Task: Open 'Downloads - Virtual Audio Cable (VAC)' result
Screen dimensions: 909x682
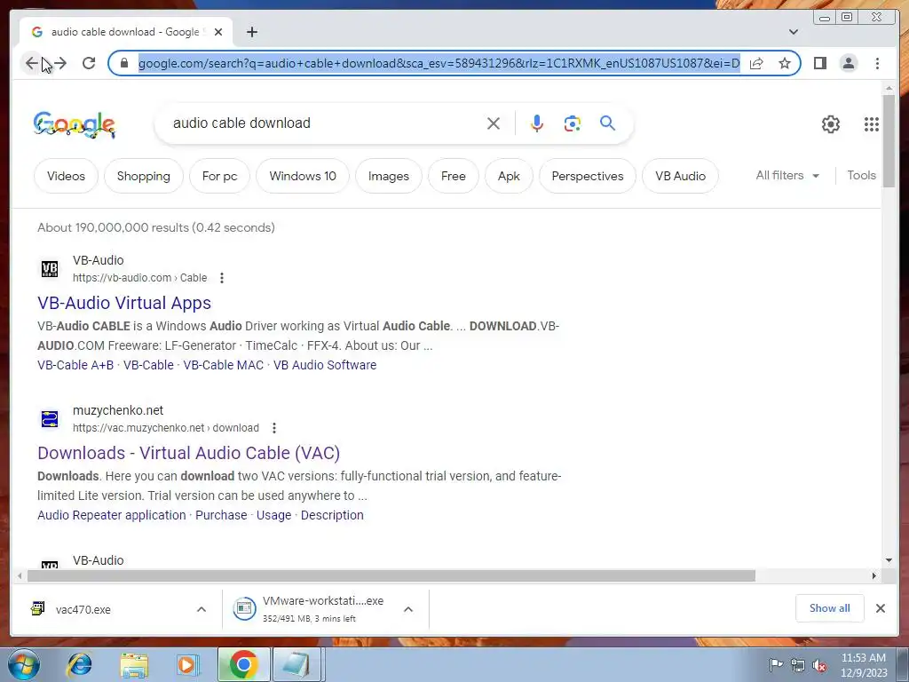Action: pyautogui.click(x=188, y=453)
